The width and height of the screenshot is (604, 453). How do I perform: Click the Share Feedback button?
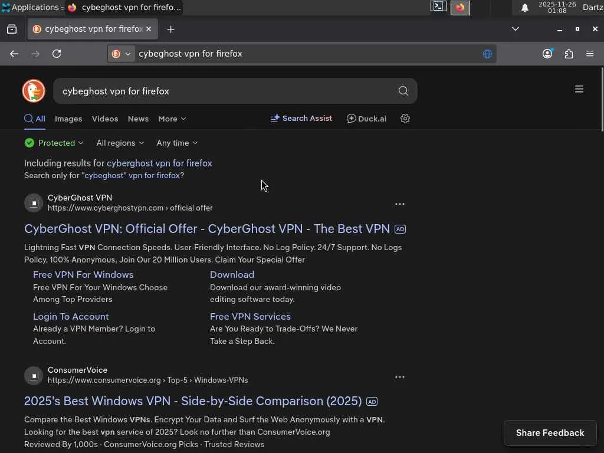click(550, 433)
